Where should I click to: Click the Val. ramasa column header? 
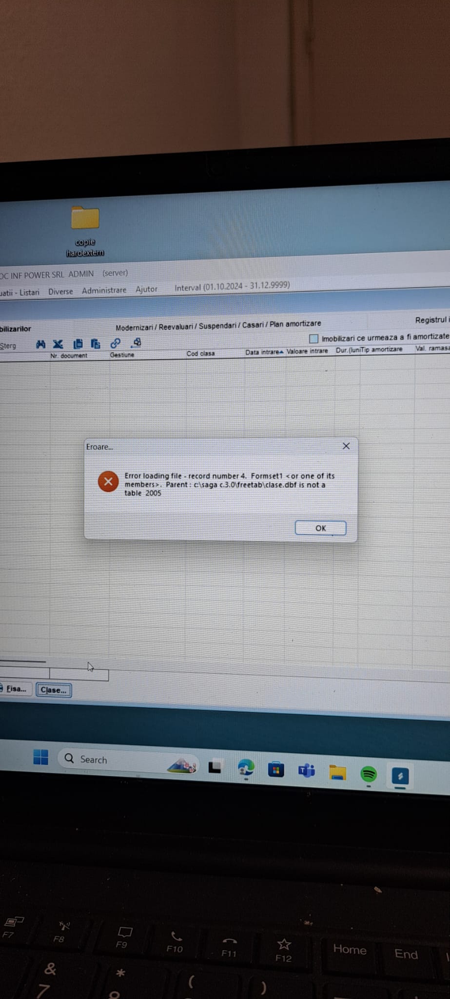pyautogui.click(x=432, y=348)
